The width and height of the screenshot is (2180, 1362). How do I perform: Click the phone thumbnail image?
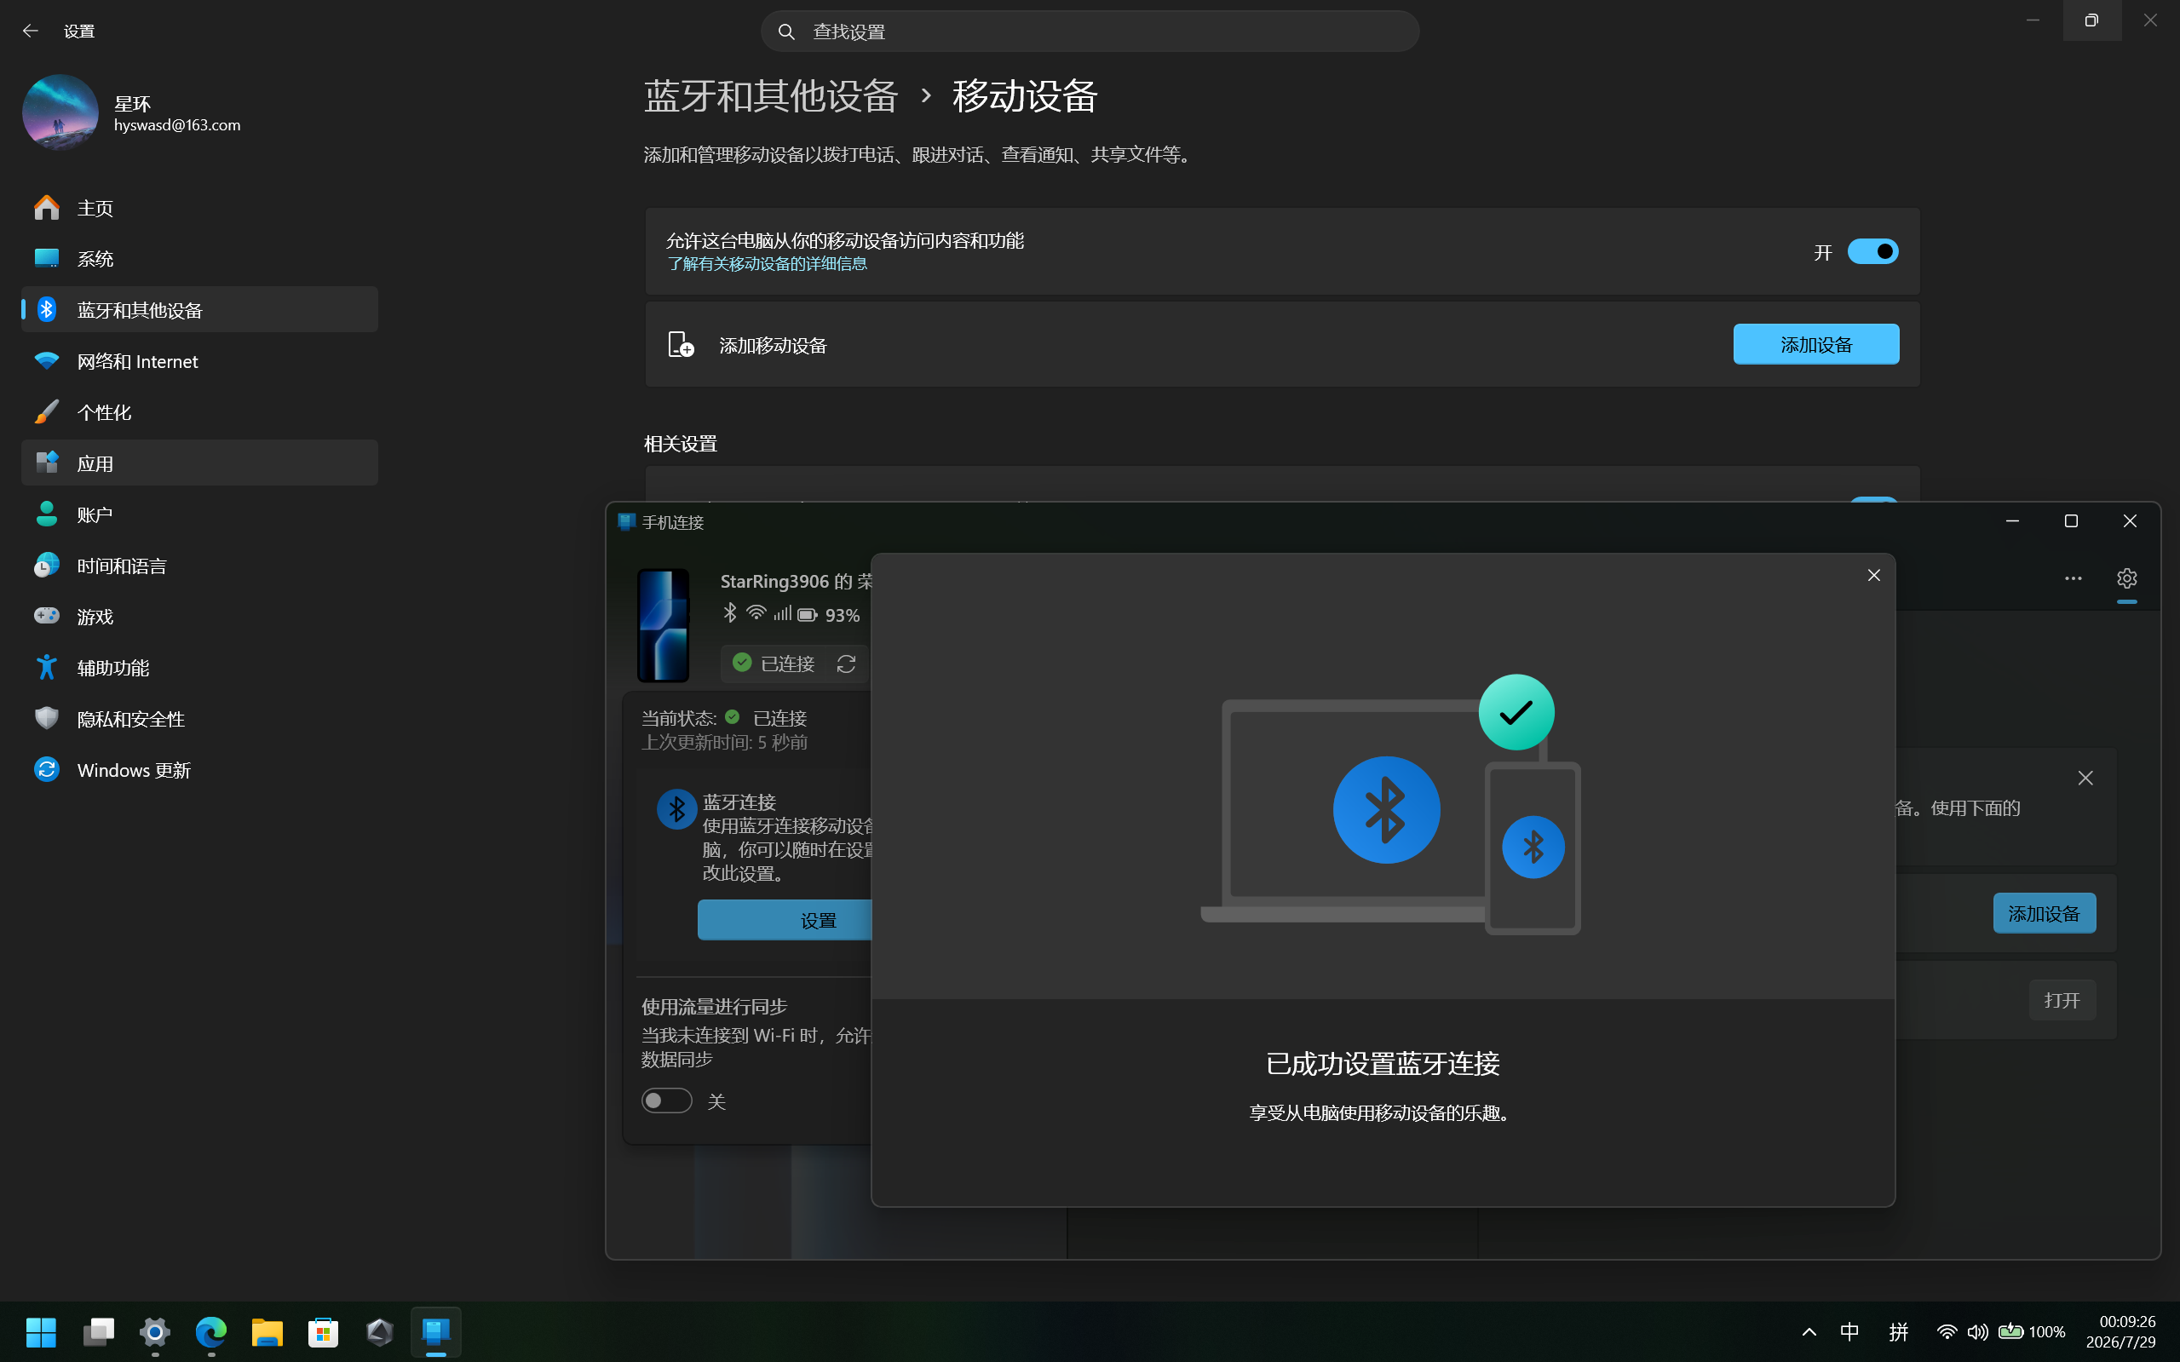coord(663,624)
